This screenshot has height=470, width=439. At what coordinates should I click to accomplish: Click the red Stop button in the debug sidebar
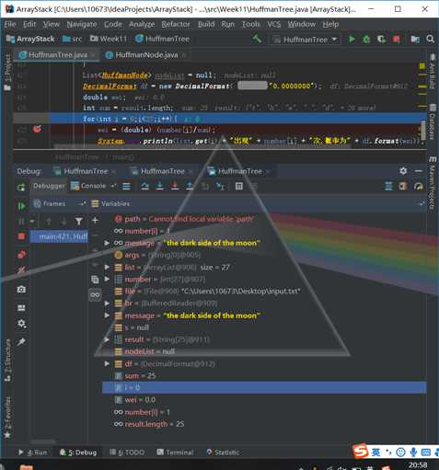click(x=21, y=236)
